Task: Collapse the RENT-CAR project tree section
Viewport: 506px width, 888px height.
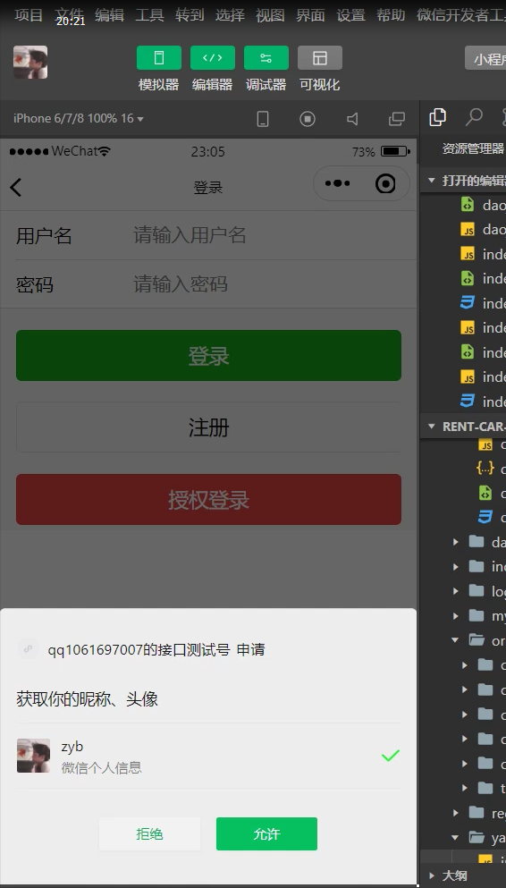Action: (433, 427)
